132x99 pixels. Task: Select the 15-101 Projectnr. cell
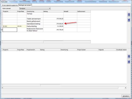tap(10, 26)
